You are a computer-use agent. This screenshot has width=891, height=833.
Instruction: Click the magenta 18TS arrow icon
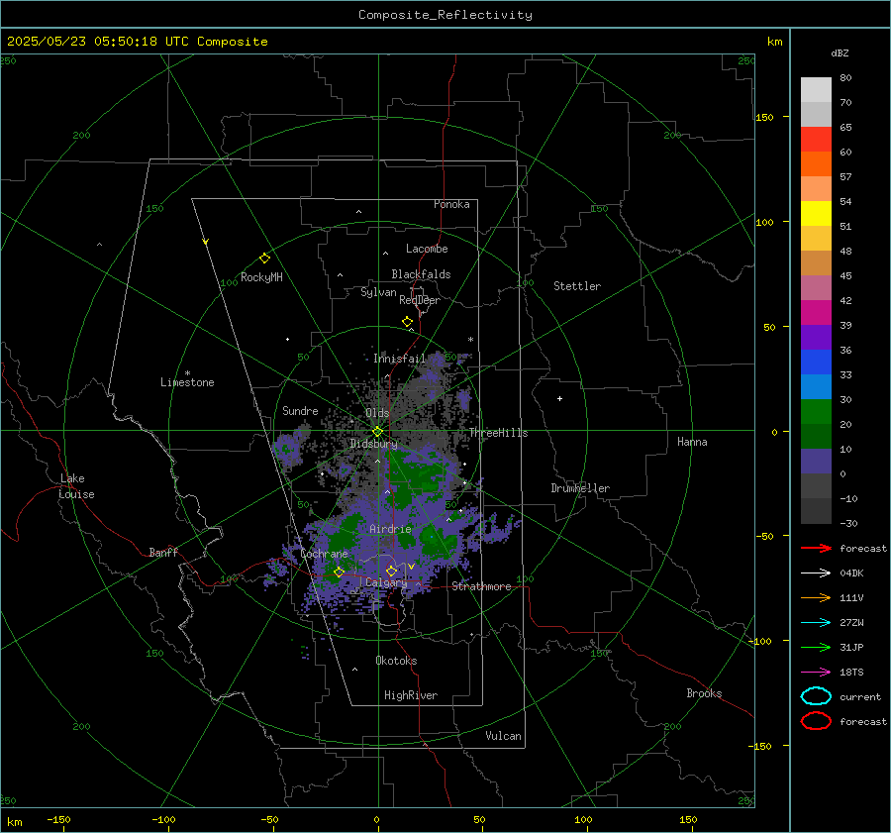point(816,673)
